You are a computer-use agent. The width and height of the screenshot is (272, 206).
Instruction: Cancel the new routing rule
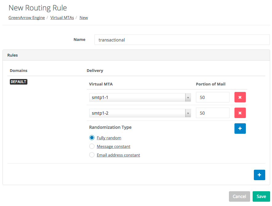pyautogui.click(x=239, y=196)
